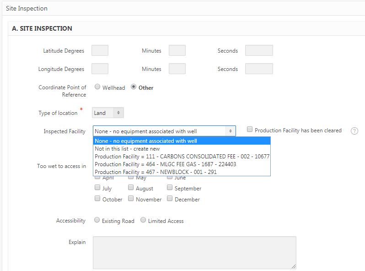Focus the Latitude Degrees field
365x271 pixels.
(x=100, y=50)
